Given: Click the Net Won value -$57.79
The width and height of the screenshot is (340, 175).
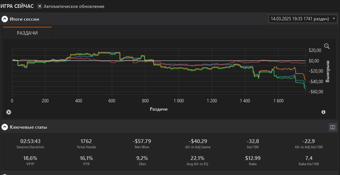Looking at the screenshot, I should point(142,141).
